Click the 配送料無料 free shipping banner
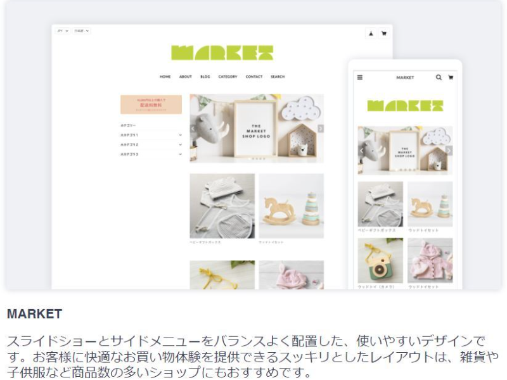507x380 pixels. [x=151, y=104]
